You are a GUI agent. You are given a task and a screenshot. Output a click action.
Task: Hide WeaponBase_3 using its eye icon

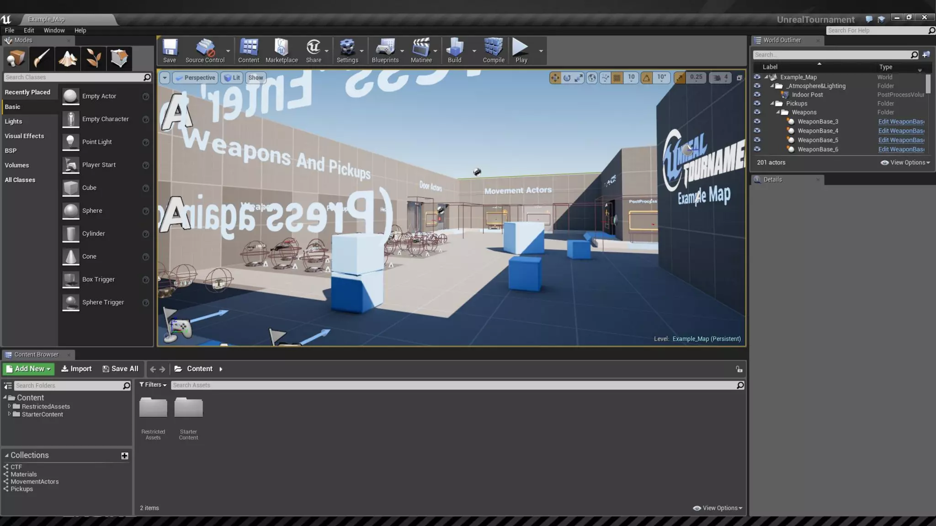757,121
